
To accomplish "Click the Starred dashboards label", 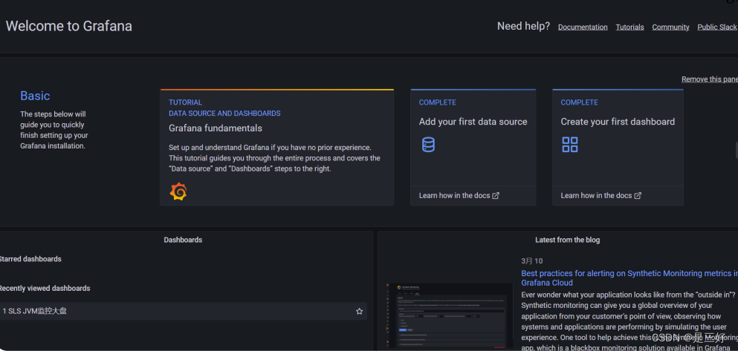I will point(30,259).
